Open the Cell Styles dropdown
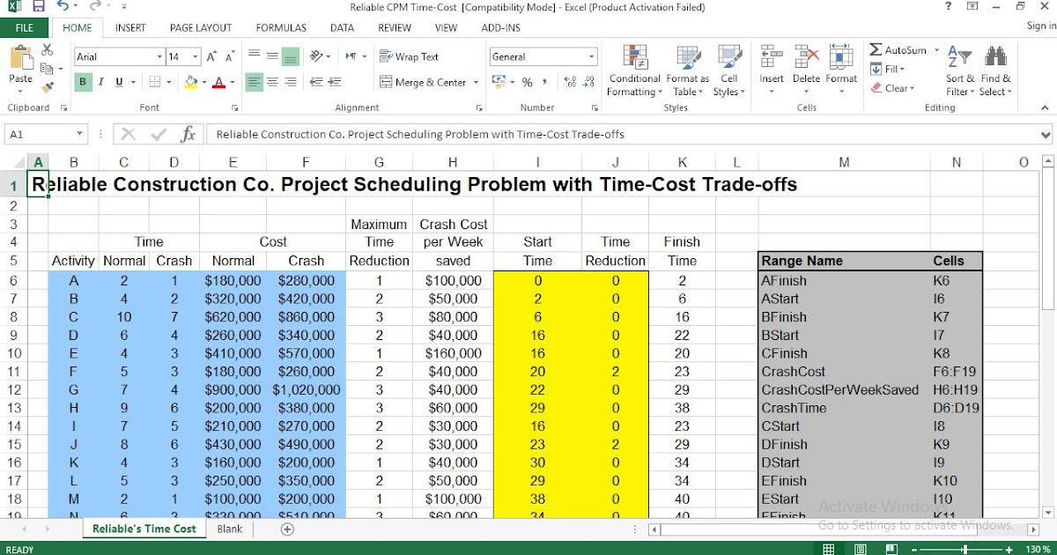The width and height of the screenshot is (1057, 555). pos(728,70)
